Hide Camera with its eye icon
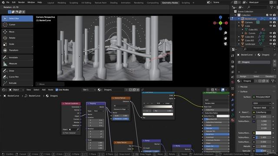This screenshot has width=278, height=156. [271, 22]
